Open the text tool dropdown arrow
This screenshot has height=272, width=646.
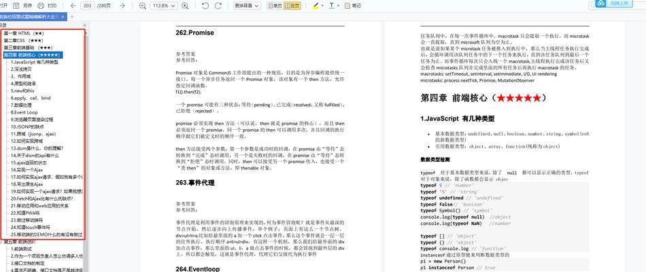click(x=338, y=5)
